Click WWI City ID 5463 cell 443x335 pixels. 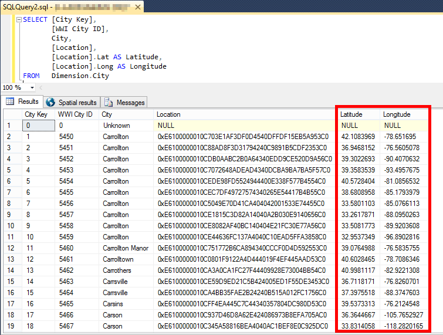77,282
